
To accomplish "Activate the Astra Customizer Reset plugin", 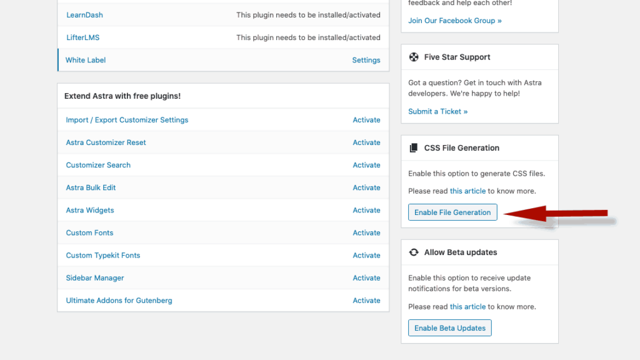I will click(x=366, y=142).
